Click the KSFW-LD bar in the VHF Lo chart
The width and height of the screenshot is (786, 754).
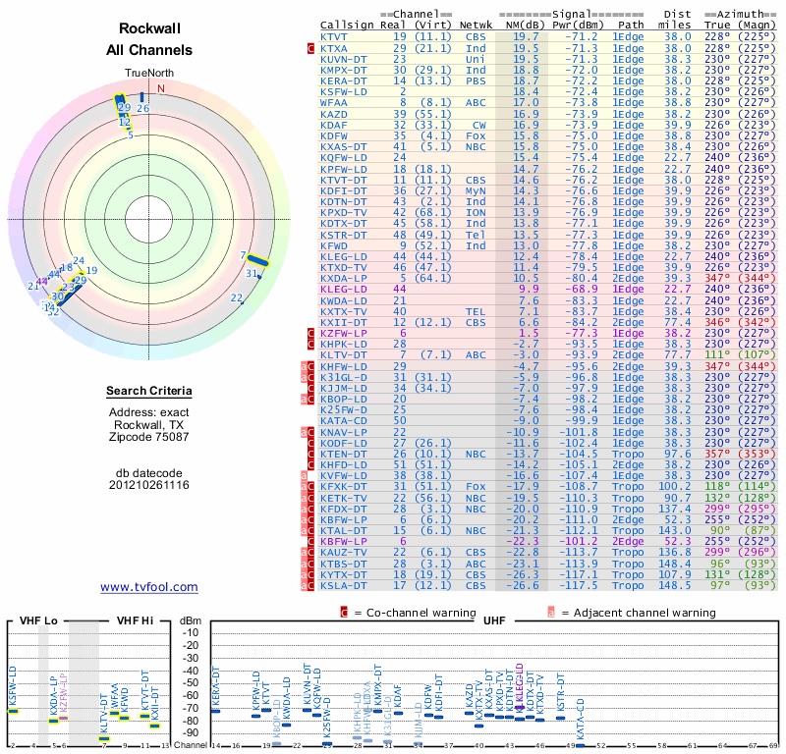point(13,711)
